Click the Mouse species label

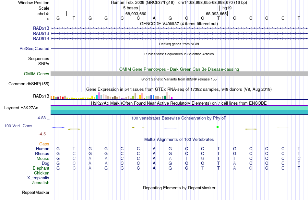(x=43, y=159)
